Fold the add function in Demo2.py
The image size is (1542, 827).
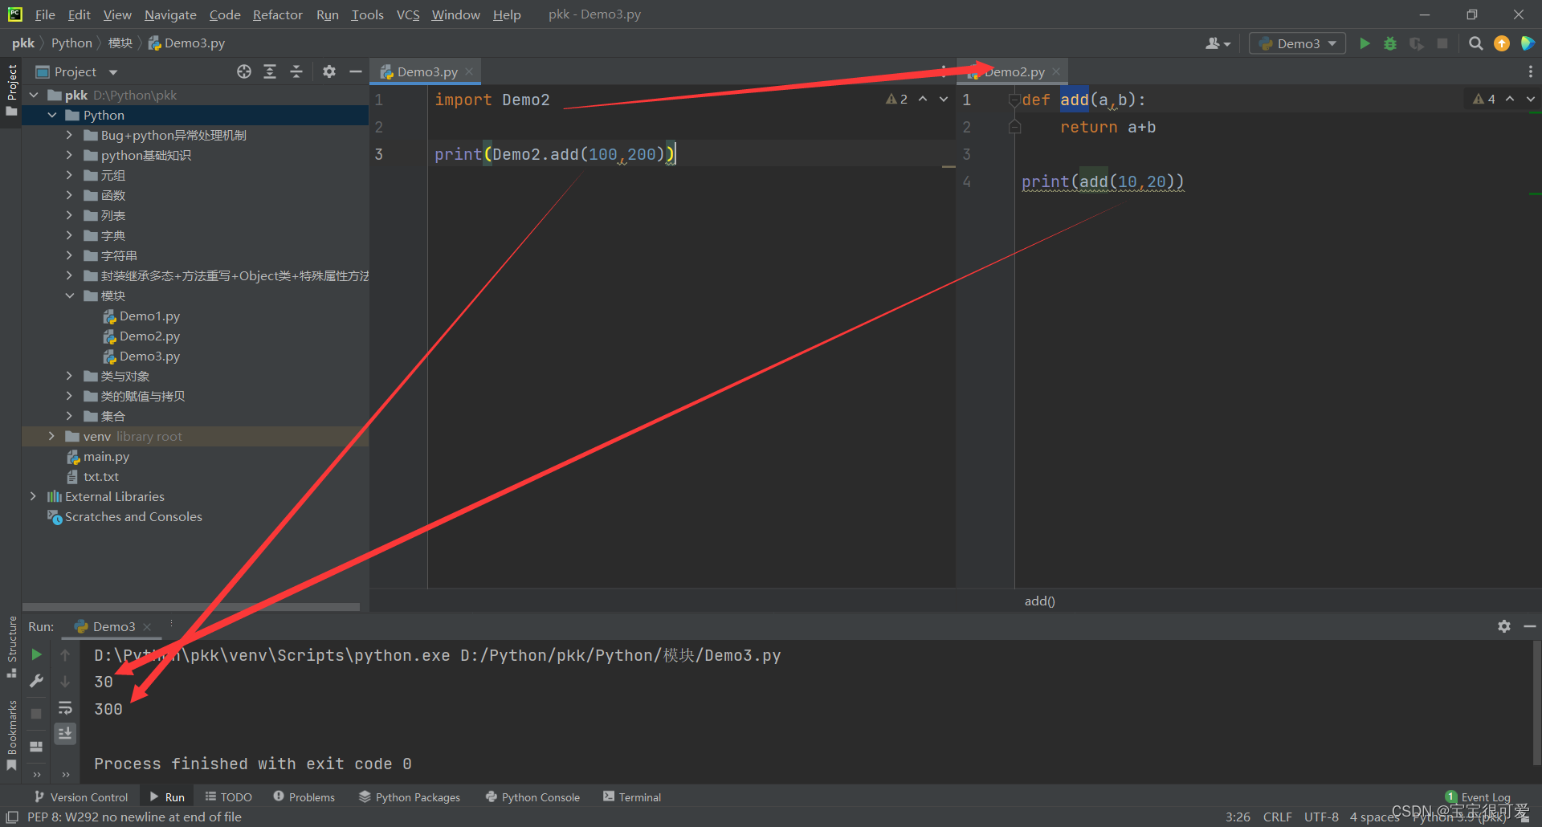(1014, 100)
